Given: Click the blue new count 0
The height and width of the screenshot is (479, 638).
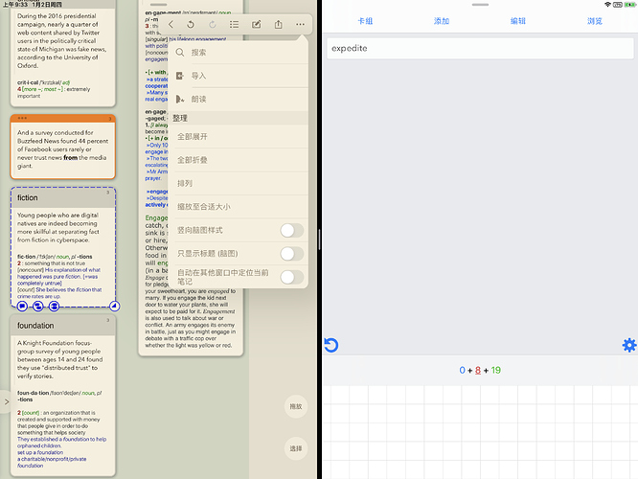Looking at the screenshot, I should (463, 371).
